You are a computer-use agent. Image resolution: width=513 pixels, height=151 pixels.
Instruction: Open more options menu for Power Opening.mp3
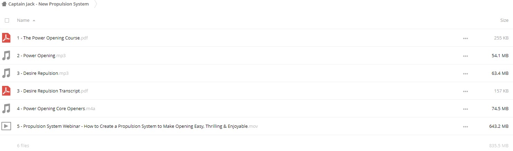(x=465, y=56)
